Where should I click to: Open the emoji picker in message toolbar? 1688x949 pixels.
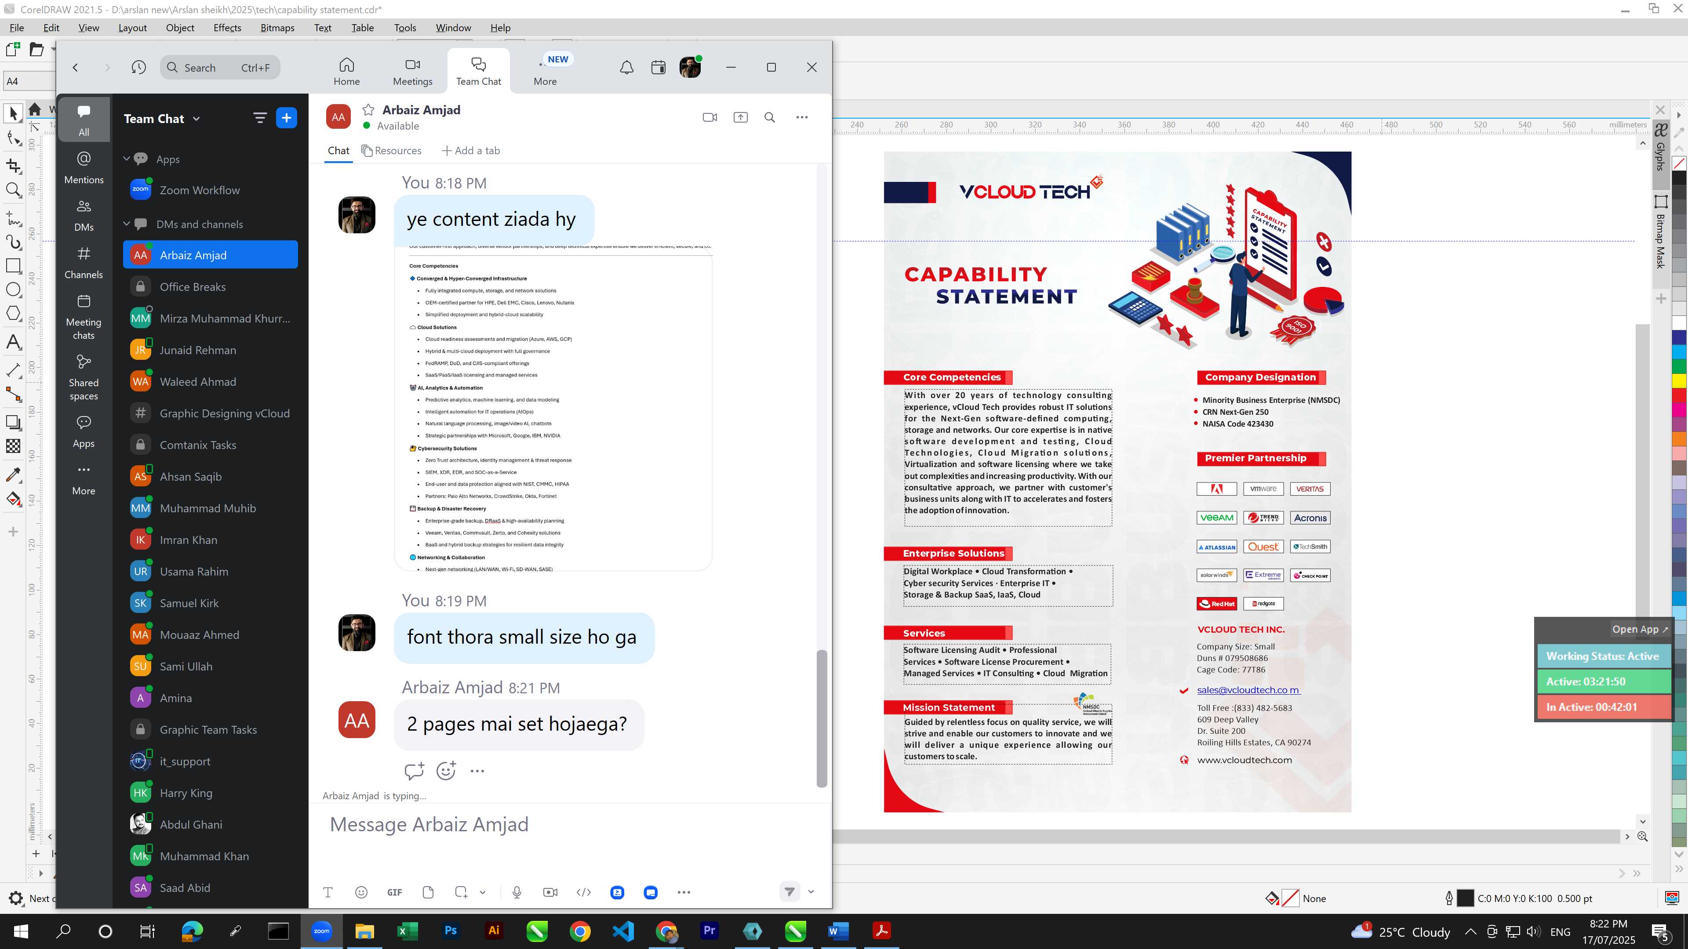point(361,892)
